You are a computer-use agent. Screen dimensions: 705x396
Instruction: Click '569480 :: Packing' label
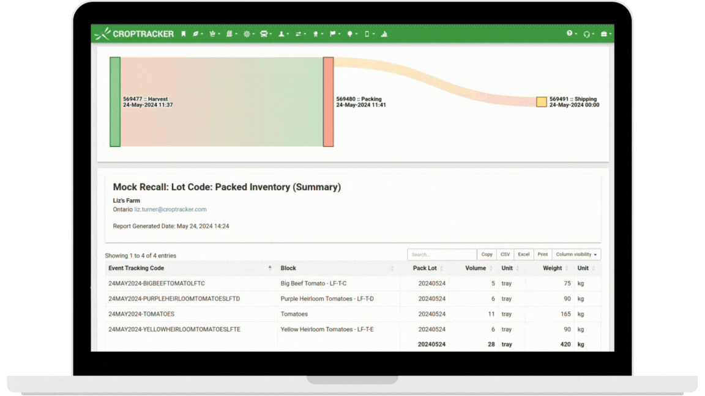359,99
